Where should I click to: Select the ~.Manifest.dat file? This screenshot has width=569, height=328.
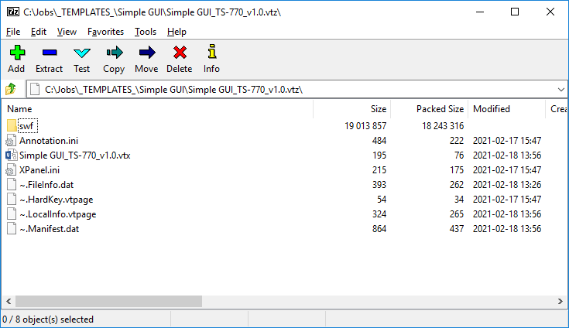(x=50, y=229)
